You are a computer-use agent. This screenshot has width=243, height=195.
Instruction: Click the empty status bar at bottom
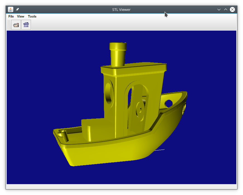[x=121, y=187]
